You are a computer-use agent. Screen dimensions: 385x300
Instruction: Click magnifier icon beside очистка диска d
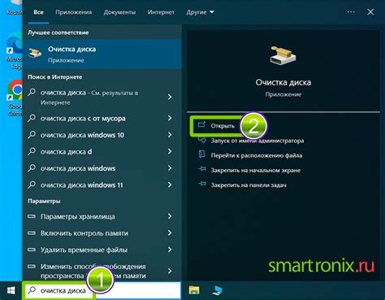[x=32, y=151]
